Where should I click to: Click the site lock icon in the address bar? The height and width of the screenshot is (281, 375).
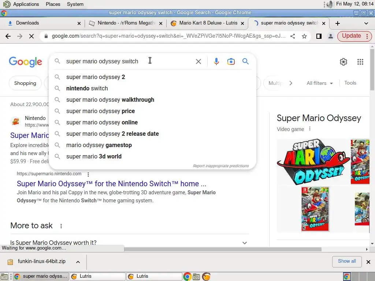point(46,36)
